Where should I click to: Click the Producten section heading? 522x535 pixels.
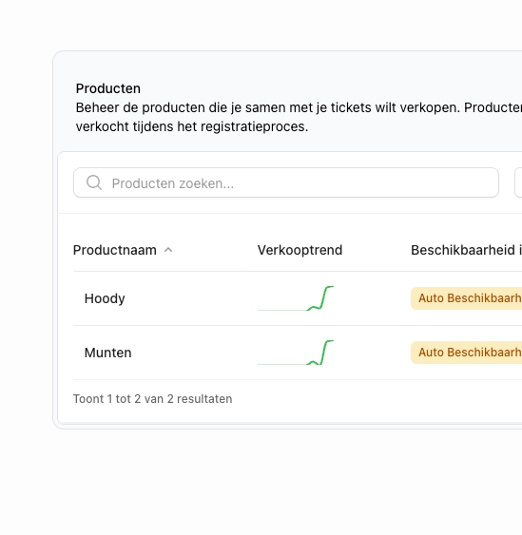(107, 88)
